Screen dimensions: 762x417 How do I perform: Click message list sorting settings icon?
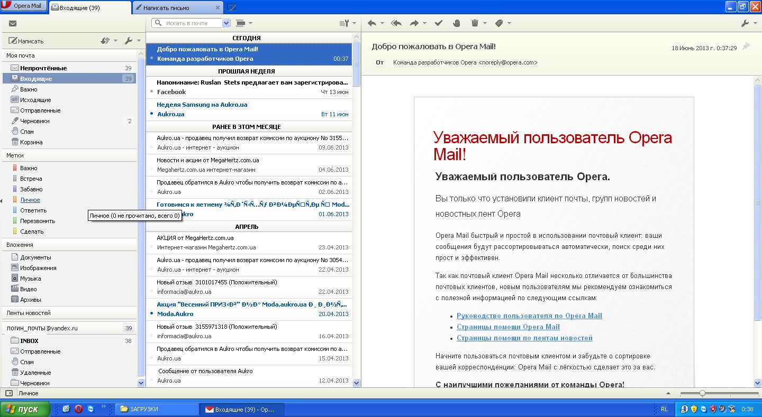pyautogui.click(x=344, y=23)
